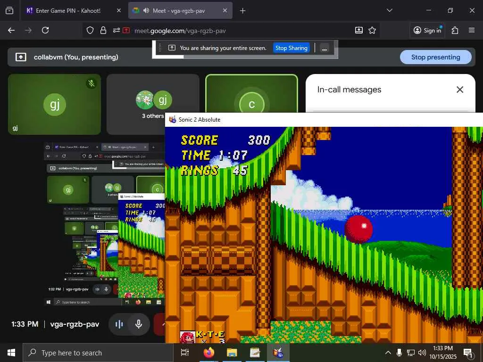Viewport: 483px width, 362px height.
Task: Click the meeting code vga-rgzb-pav text
Action: [75, 324]
